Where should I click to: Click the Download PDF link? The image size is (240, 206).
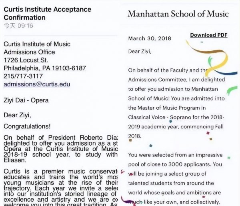(x=208, y=35)
